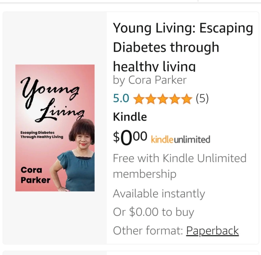Viewport: 261px width, 255px height.
Task: Click the 'Available instantly' text
Action: (159, 194)
